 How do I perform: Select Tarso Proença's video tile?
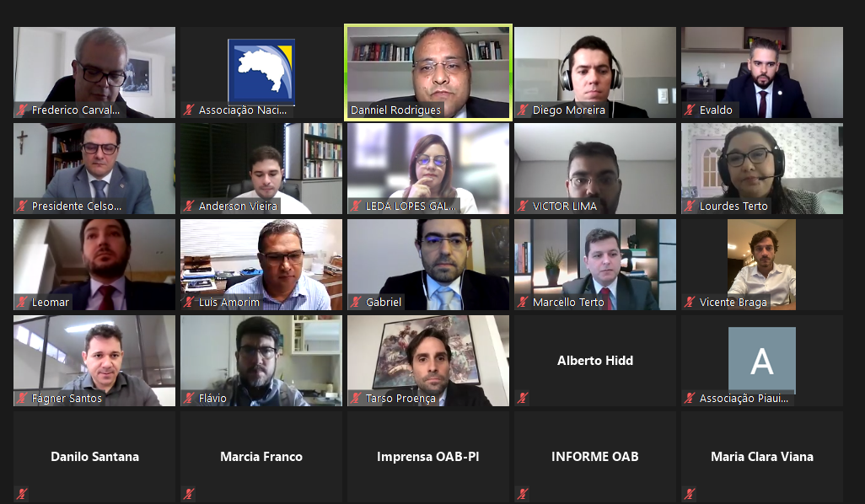[428, 361]
